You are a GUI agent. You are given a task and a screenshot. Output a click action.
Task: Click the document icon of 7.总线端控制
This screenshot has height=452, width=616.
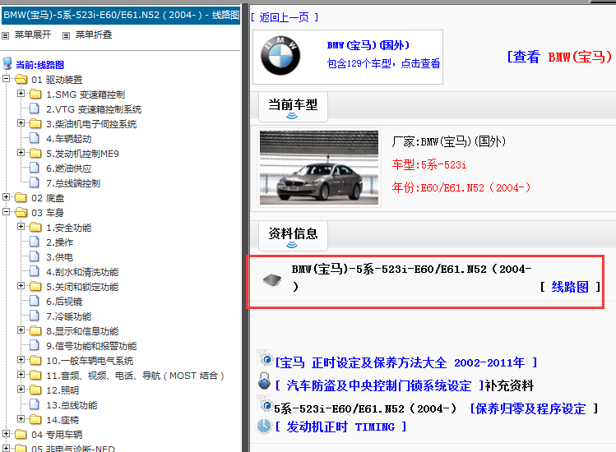tap(35, 182)
